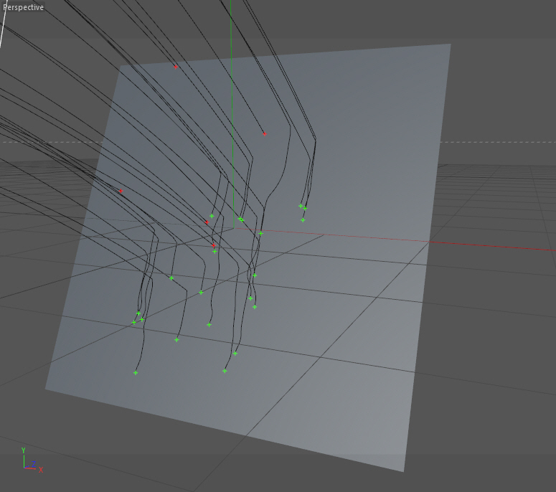Select red particle below the right-hand bend cluster

click(x=265, y=134)
